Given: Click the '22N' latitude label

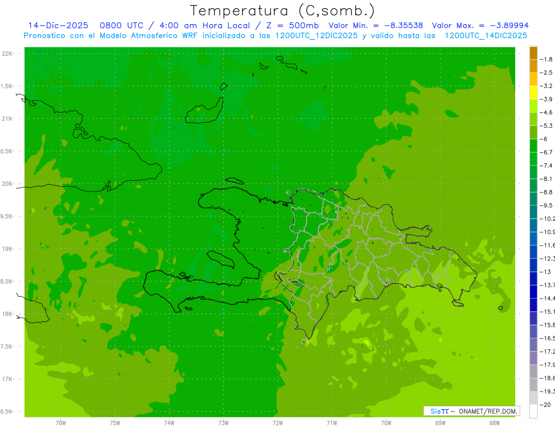Looking at the screenshot, I should (x=7, y=54).
